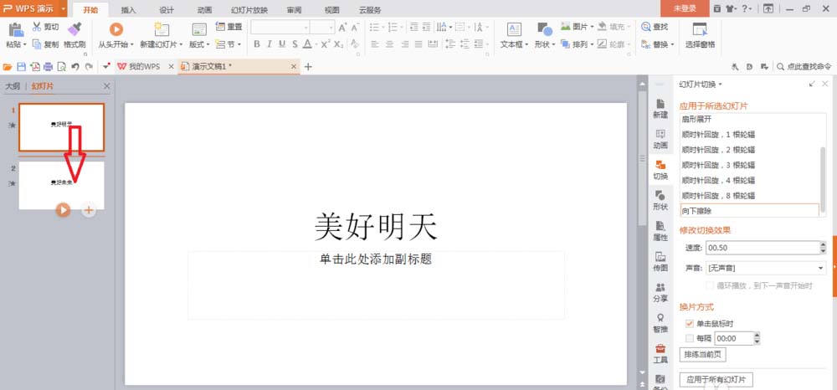Open the 传图 side panel
Viewport: 837px width, 390px height.
click(x=660, y=262)
